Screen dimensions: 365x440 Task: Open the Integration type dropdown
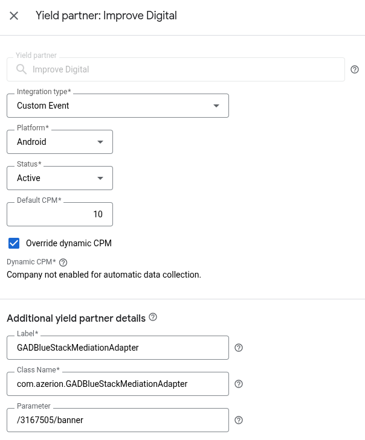[x=118, y=106]
